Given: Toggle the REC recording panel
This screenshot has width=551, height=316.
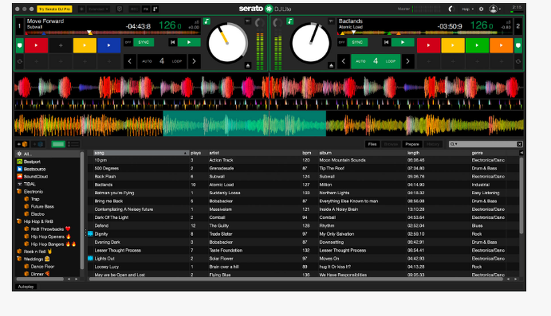Looking at the screenshot, I should (134, 9).
